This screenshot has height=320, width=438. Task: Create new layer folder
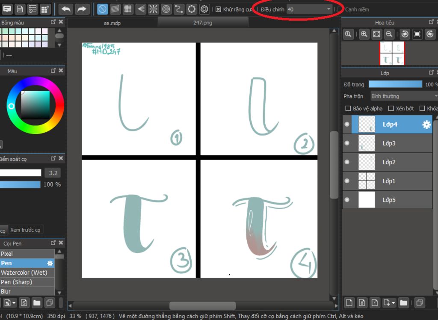pos(403,302)
